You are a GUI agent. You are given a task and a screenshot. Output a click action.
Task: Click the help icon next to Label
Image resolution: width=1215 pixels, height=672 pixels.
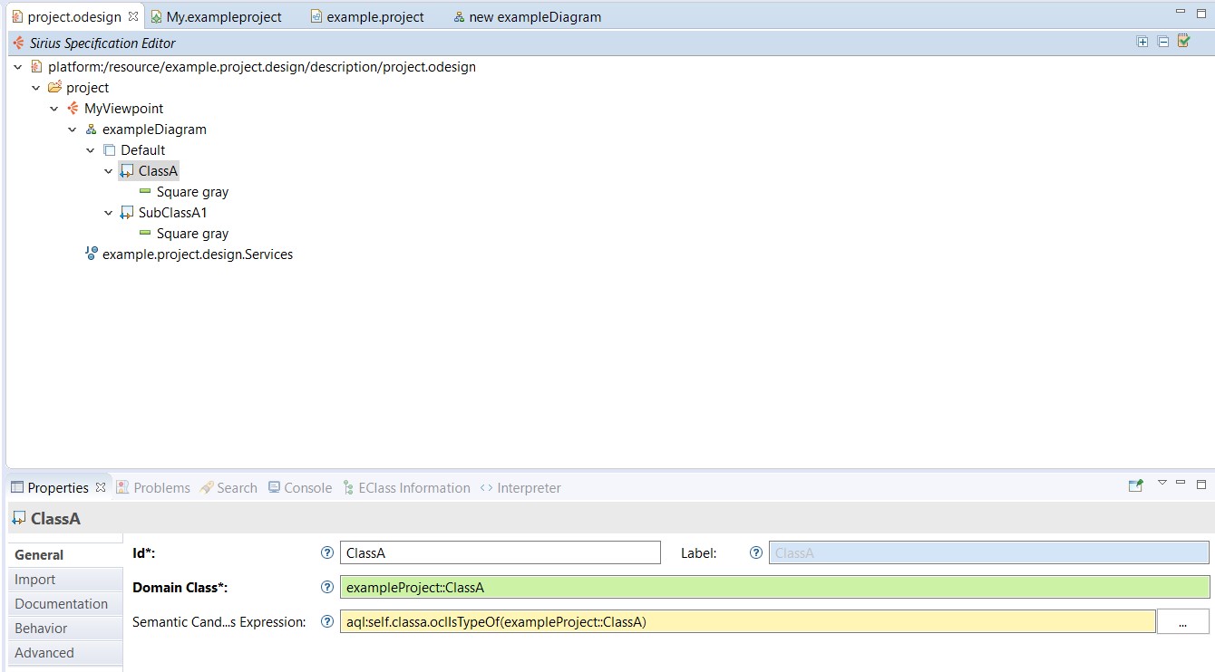tap(755, 552)
